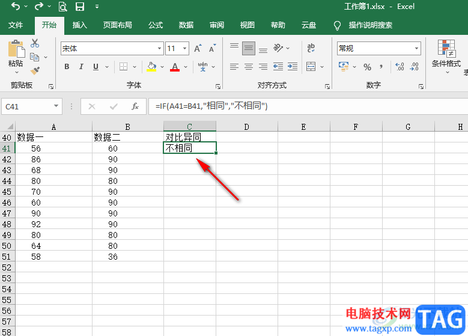Switch to the 视图 View tab

point(247,25)
